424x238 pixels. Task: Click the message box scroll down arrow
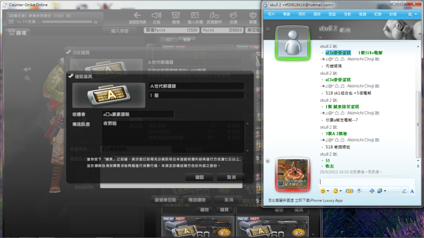point(247,151)
